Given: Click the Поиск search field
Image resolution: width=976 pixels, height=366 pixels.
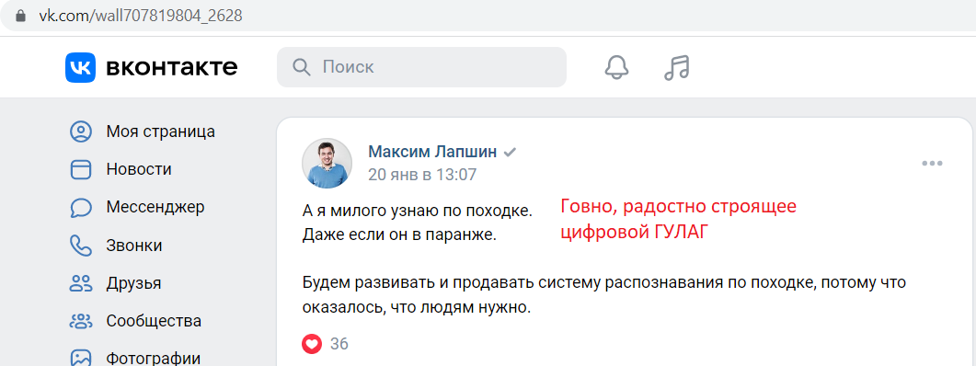Looking at the screenshot, I should [421, 67].
